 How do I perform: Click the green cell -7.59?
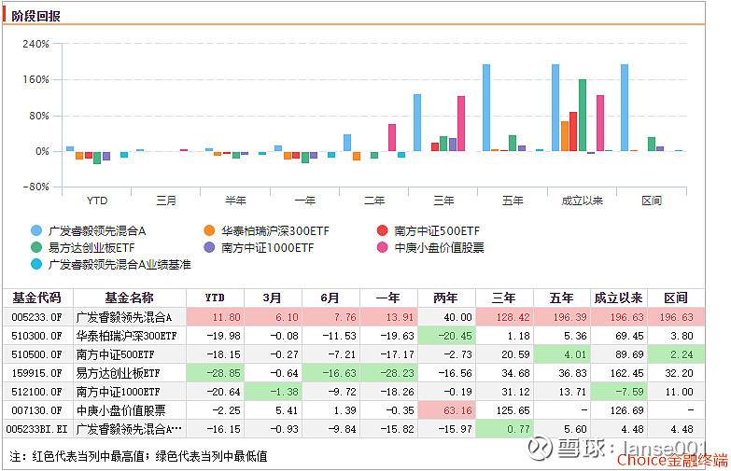[x=620, y=392]
